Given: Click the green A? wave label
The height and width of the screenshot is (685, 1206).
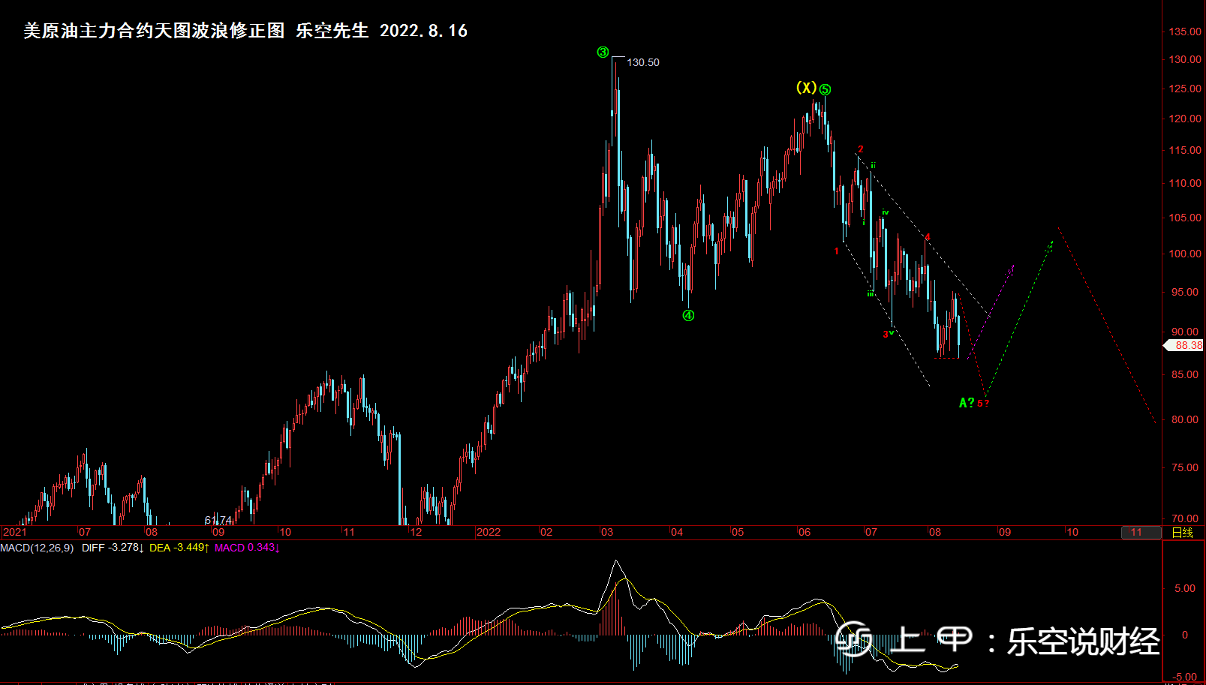Looking at the screenshot, I should point(967,403).
